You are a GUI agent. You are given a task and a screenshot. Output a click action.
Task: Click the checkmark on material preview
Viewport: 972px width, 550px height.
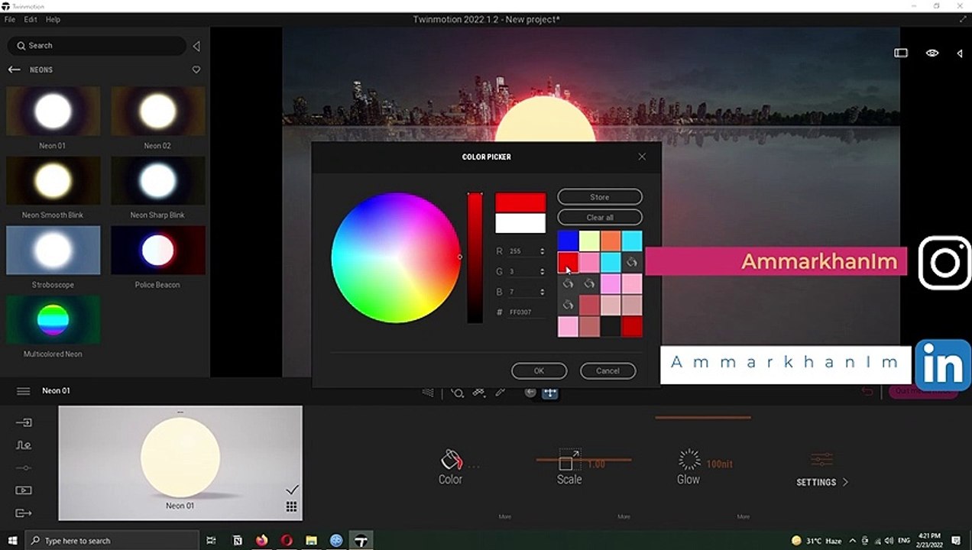click(292, 490)
